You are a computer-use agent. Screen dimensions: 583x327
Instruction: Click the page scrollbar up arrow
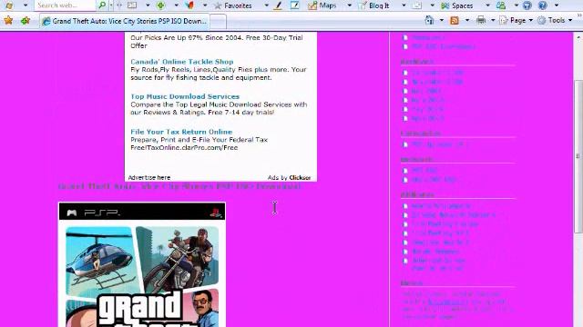point(578,38)
